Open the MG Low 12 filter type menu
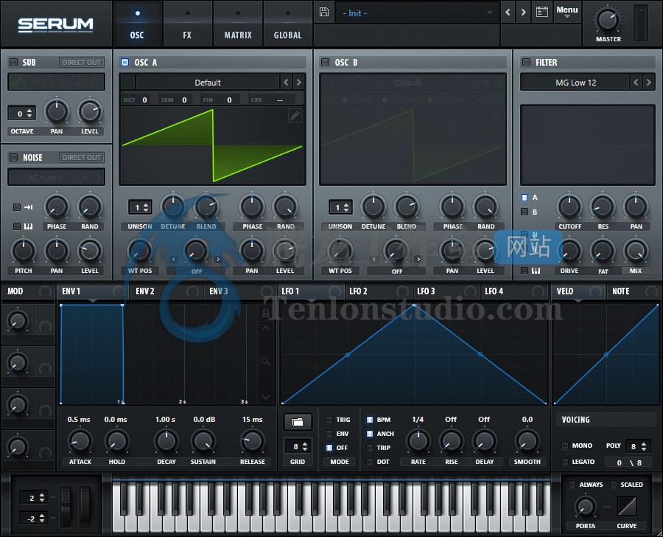This screenshot has height=537, width=663. tap(576, 82)
